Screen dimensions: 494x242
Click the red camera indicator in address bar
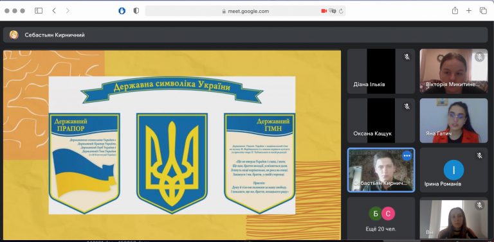tap(324, 11)
